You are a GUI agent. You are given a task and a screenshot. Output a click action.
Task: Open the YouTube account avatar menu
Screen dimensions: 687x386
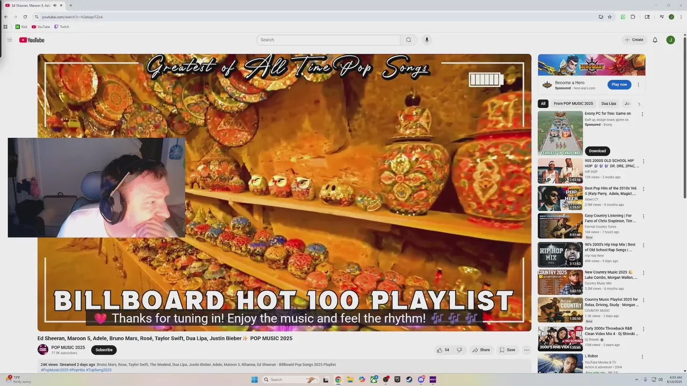670,40
